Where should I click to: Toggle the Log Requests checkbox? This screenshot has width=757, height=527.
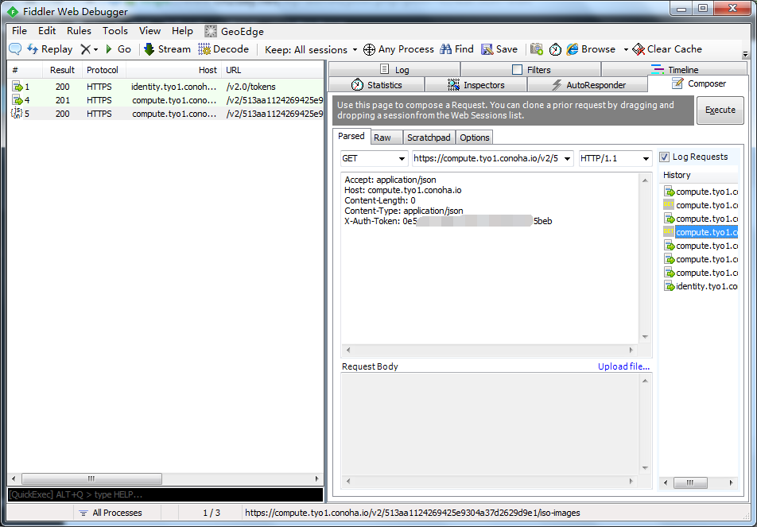click(665, 157)
